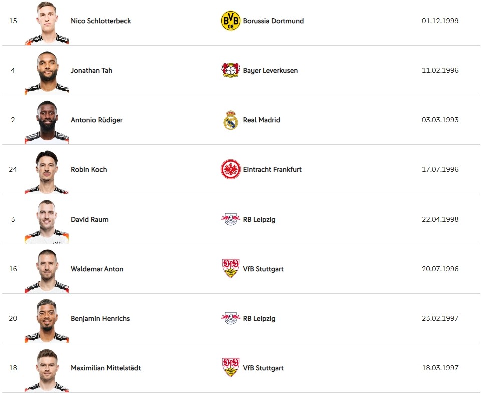Click the Eintracht Frankfurt eagle logo
Screen dimensions: 481x396
point(230,169)
